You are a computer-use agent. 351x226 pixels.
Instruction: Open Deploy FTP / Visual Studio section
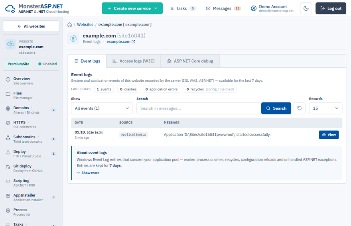(x=31, y=153)
